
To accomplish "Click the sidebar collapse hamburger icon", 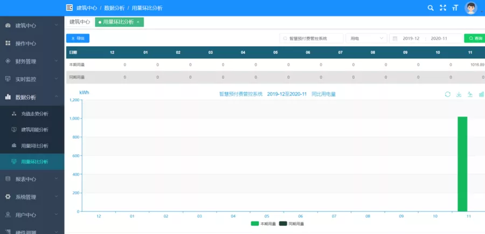I will (x=69, y=8).
